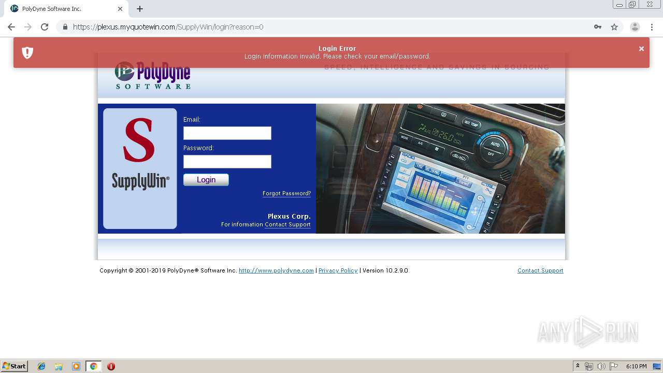This screenshot has width=663, height=373.
Task: Select the Chrome taskbar icon
Action: coord(93,366)
